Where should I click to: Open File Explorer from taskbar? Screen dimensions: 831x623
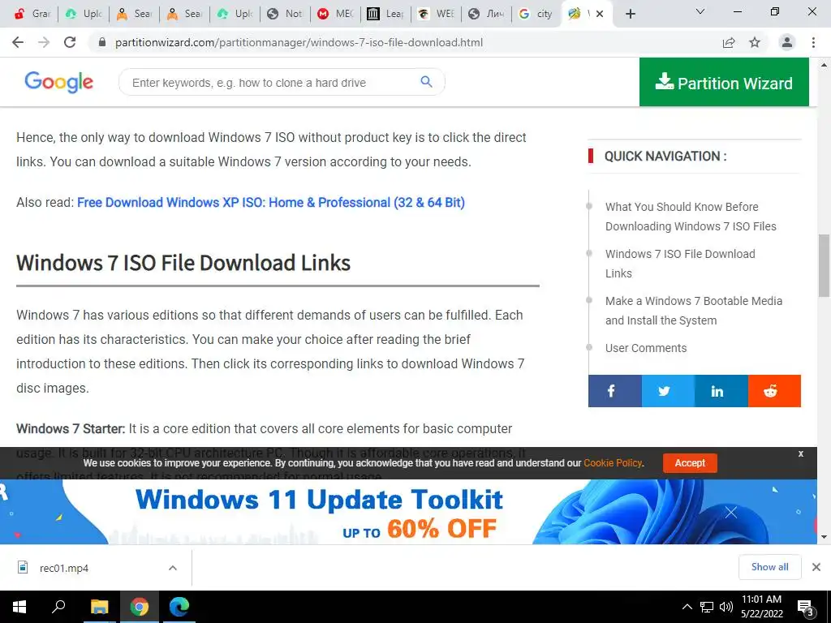pyautogui.click(x=99, y=607)
